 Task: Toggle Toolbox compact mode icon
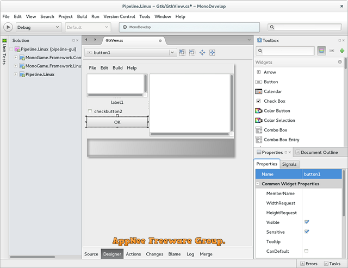coord(332,51)
